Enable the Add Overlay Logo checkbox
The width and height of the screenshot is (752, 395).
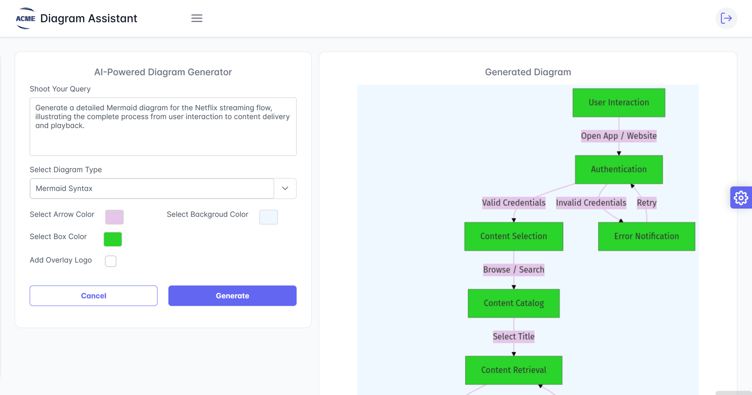[111, 261]
